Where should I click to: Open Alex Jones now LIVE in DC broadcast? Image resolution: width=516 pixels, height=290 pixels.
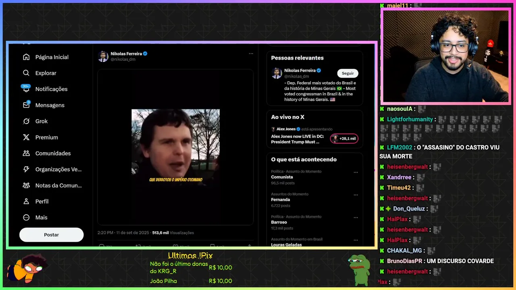[298, 139]
